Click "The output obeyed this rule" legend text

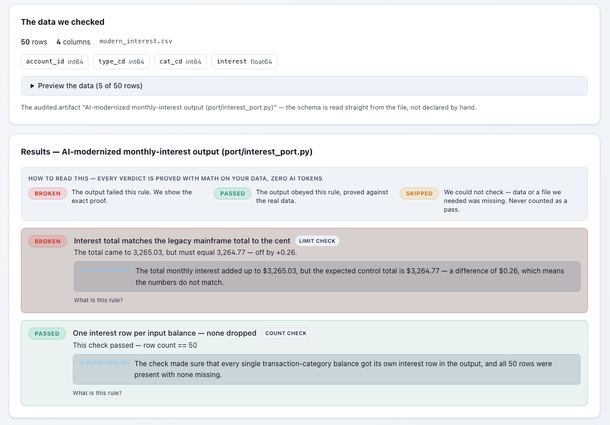[322, 197]
